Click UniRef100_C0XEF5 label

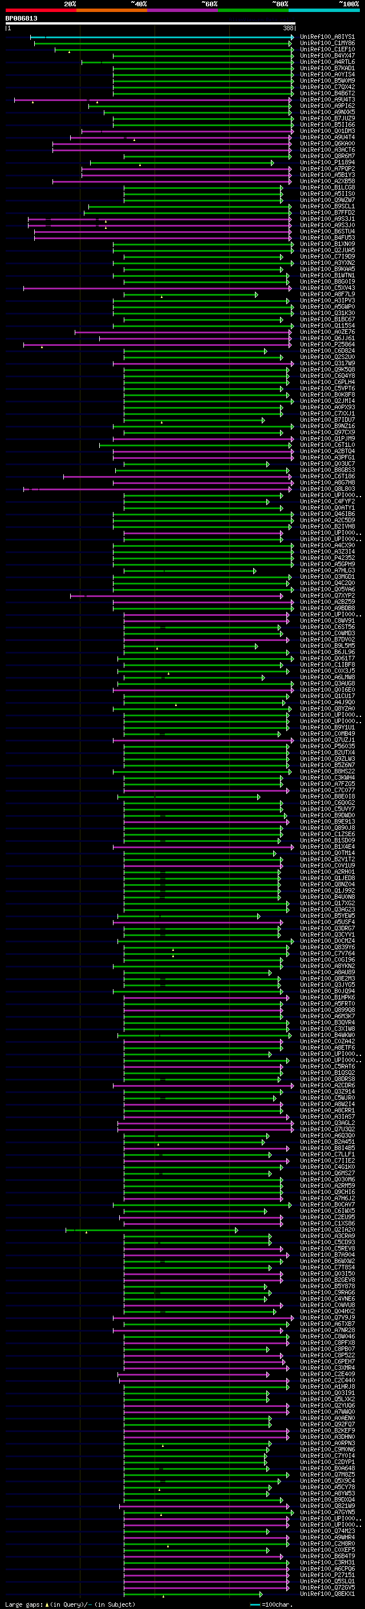[327, 1550]
